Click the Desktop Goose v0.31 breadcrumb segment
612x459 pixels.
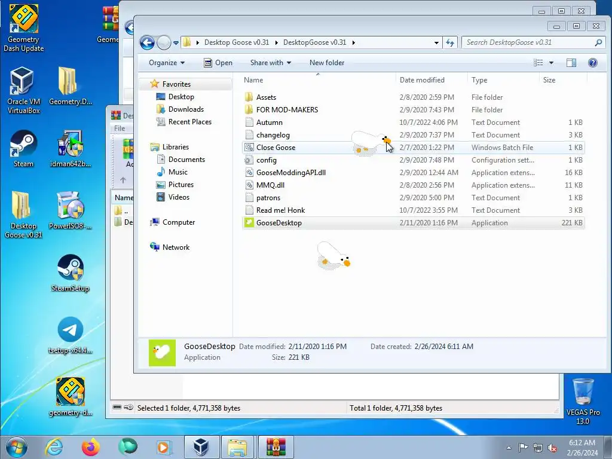click(x=237, y=42)
